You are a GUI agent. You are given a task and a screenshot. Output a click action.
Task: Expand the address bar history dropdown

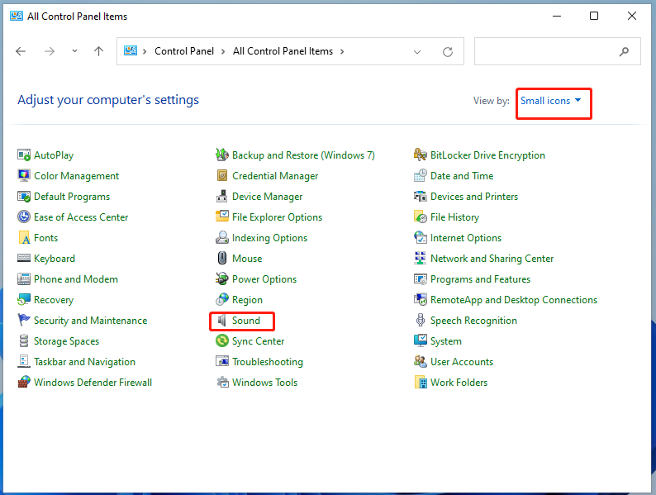[x=417, y=52]
